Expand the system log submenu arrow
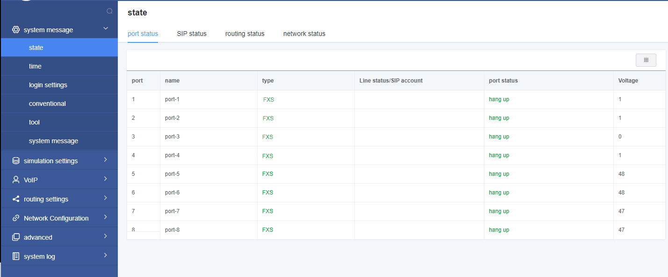Screen dimensions: 668x277 (x=106, y=256)
